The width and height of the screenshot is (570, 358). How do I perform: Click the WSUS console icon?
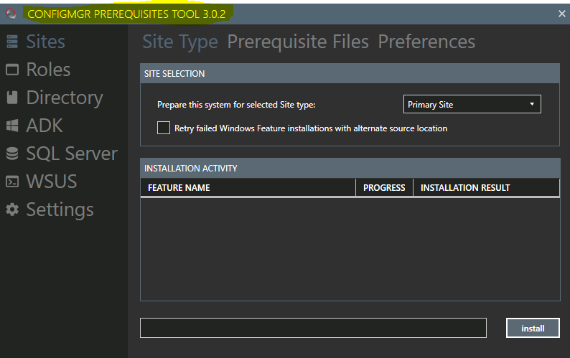tap(12, 182)
